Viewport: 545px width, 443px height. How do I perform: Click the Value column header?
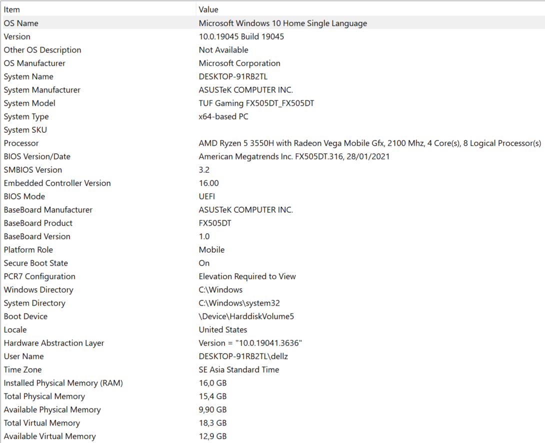click(208, 9)
